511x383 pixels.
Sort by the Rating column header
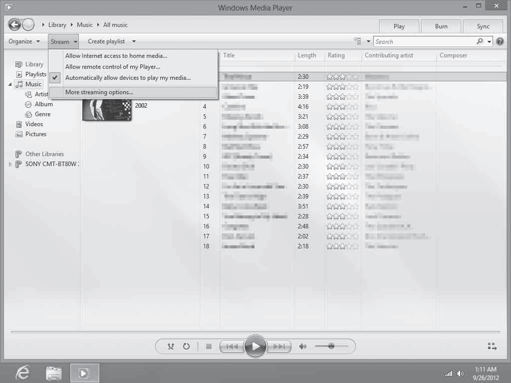336,55
